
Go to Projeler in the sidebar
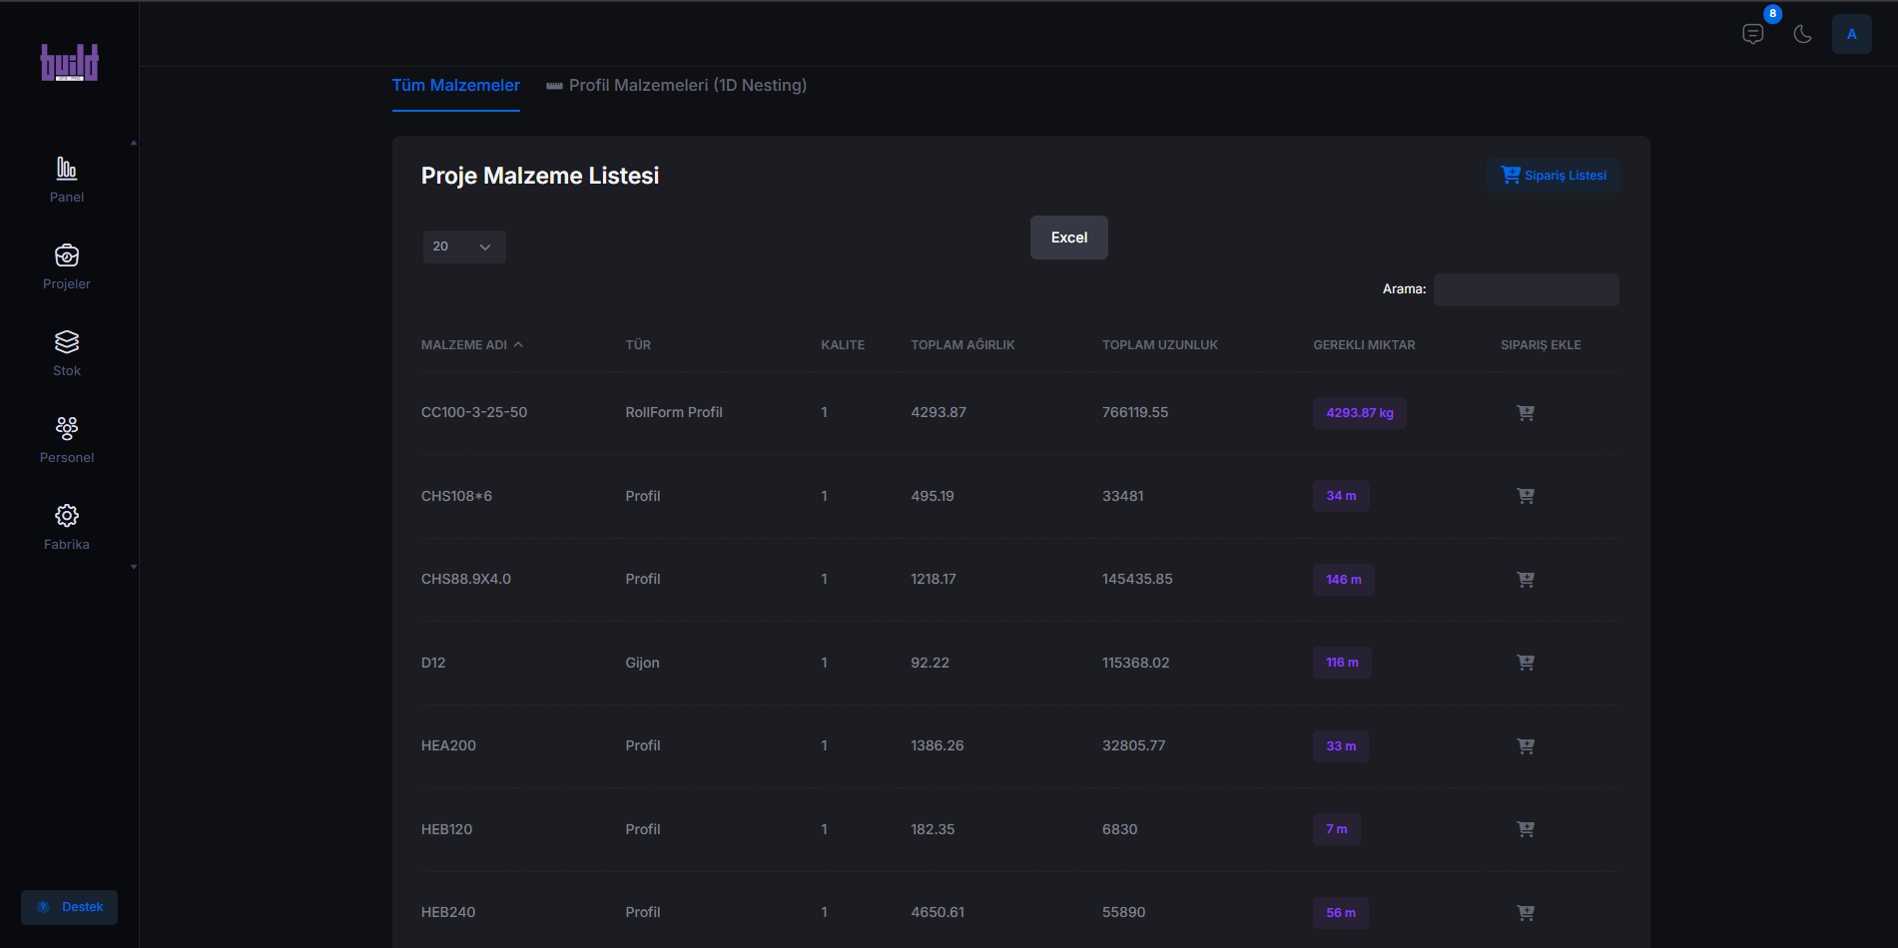click(67, 256)
